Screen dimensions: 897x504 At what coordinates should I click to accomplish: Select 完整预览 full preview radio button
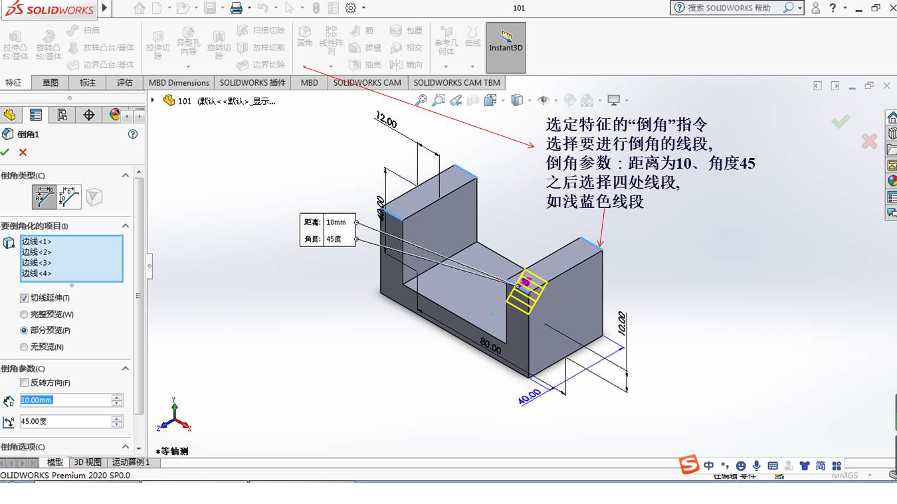(24, 314)
